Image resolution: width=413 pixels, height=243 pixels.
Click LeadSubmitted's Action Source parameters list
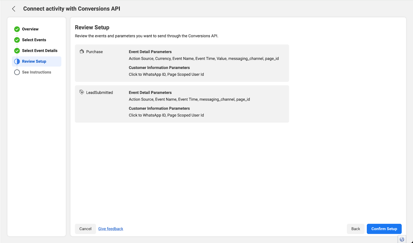click(189, 99)
